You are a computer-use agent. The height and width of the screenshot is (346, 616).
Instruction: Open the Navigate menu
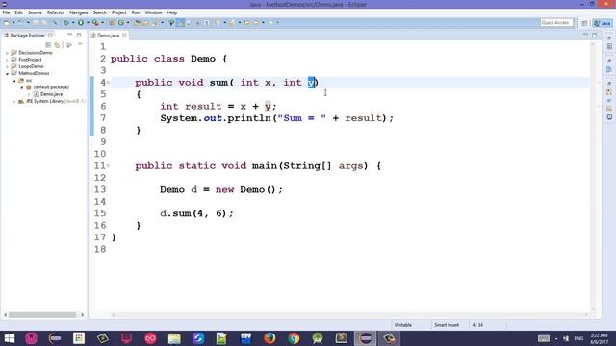(79, 12)
